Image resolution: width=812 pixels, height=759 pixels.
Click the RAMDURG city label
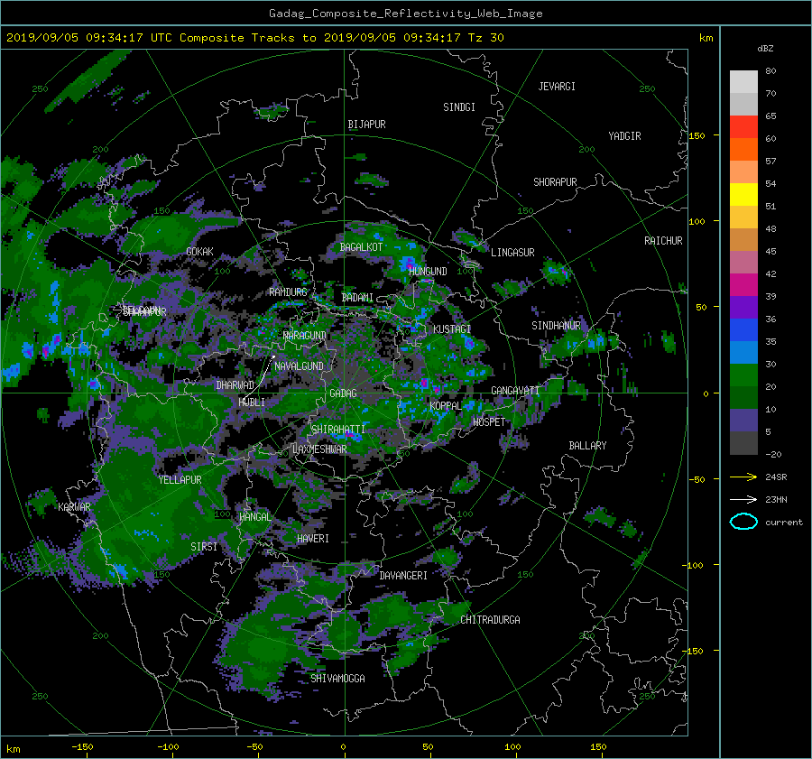tap(288, 292)
